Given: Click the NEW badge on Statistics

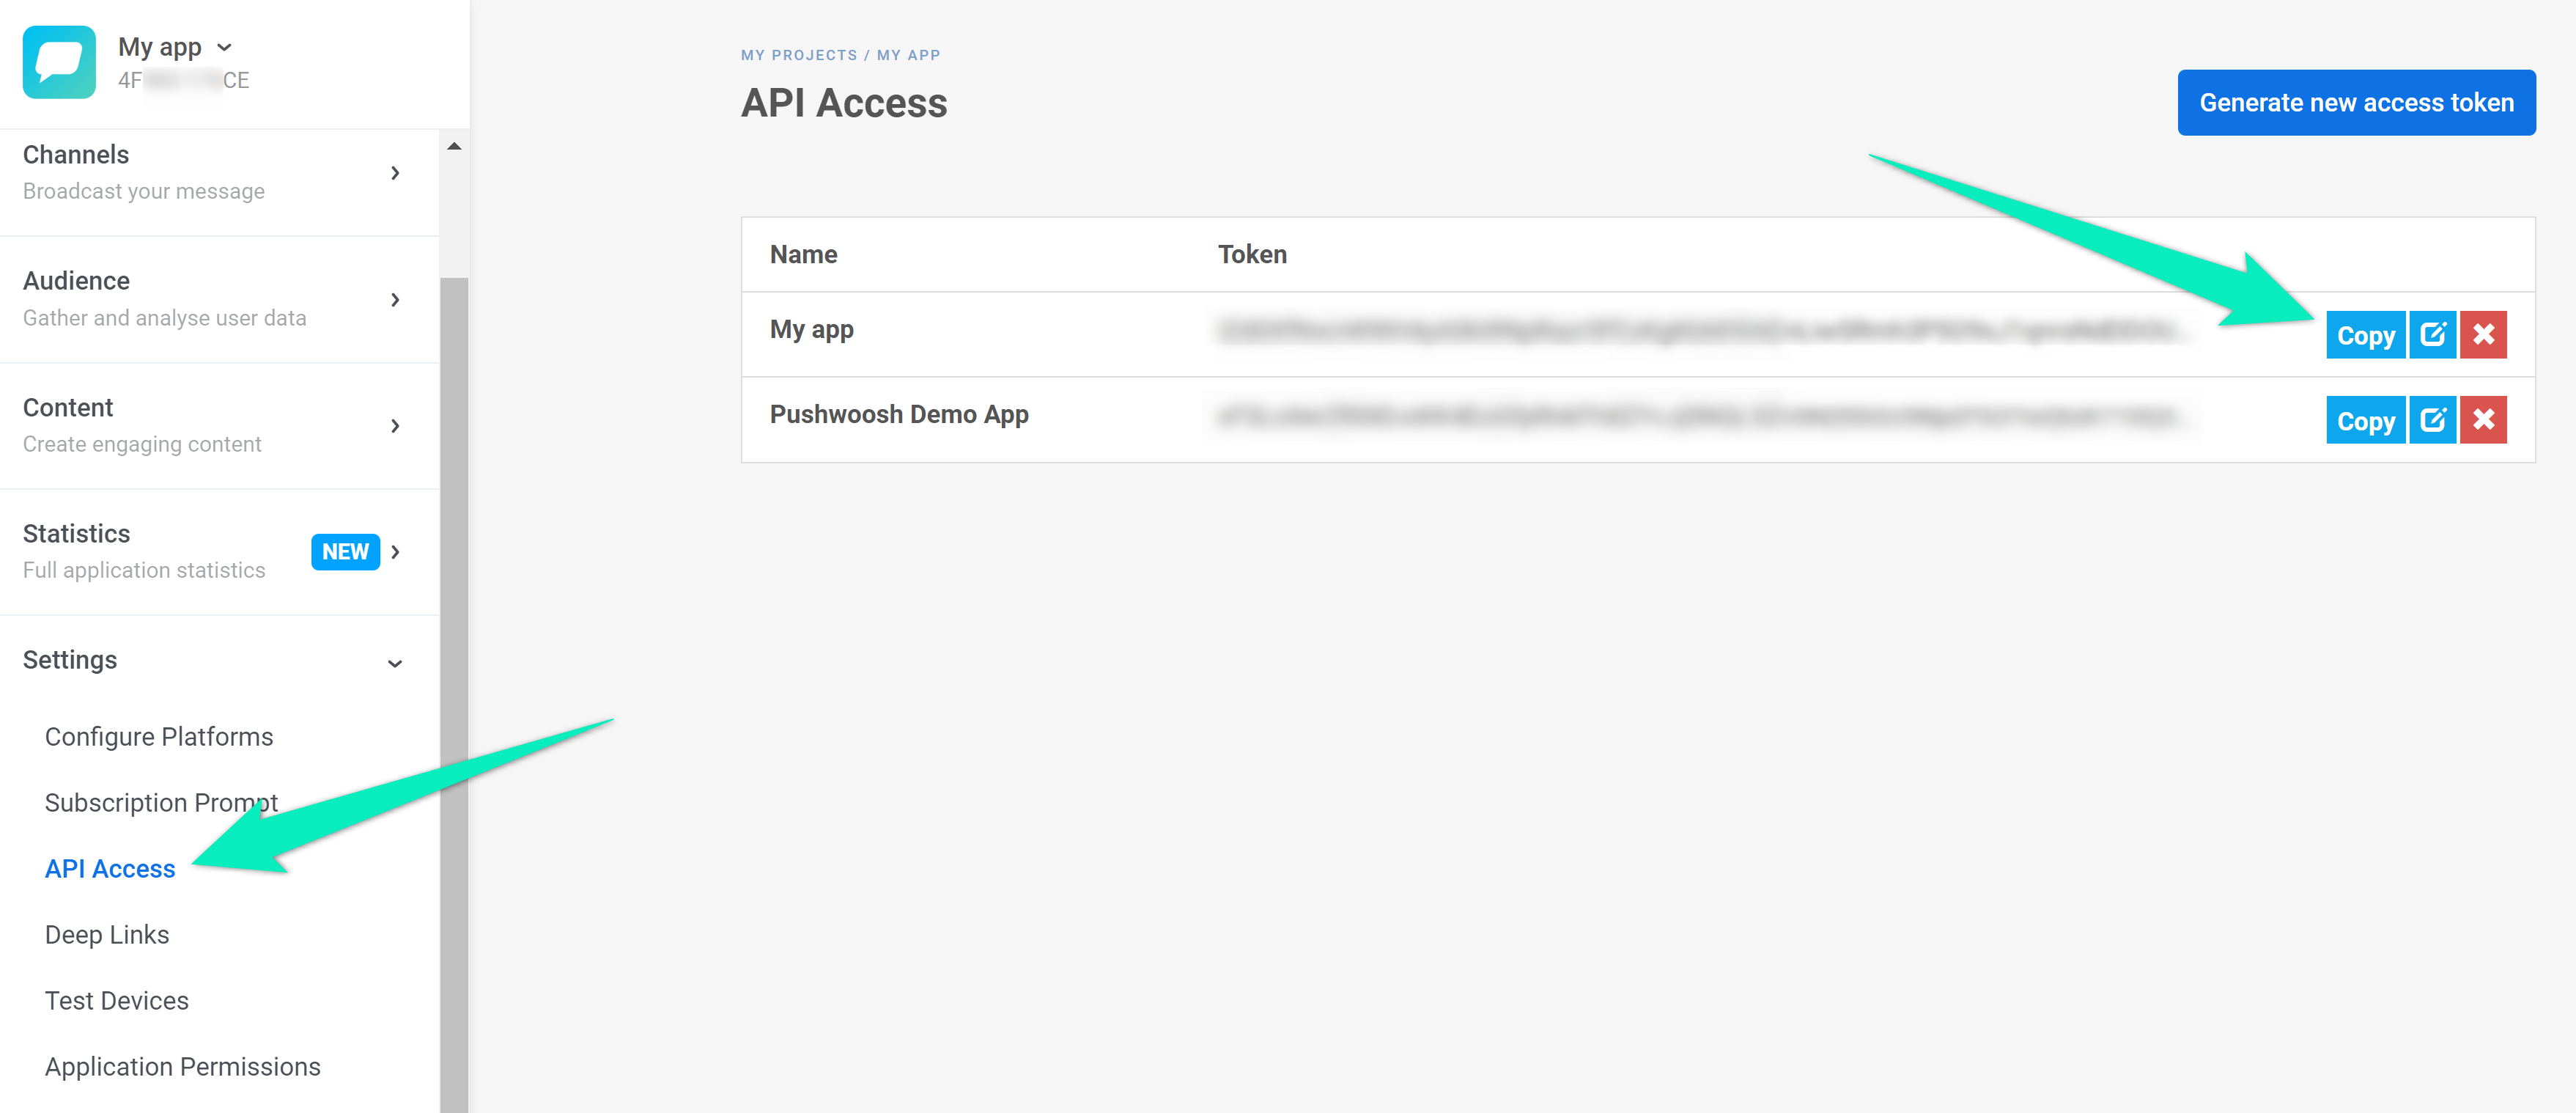Looking at the screenshot, I should pos(345,551).
